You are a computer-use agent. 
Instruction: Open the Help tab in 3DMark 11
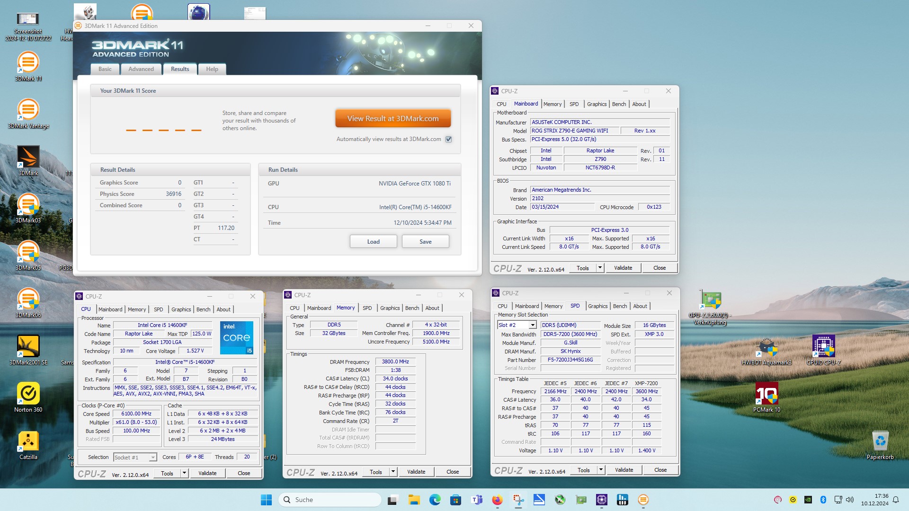[x=212, y=69]
